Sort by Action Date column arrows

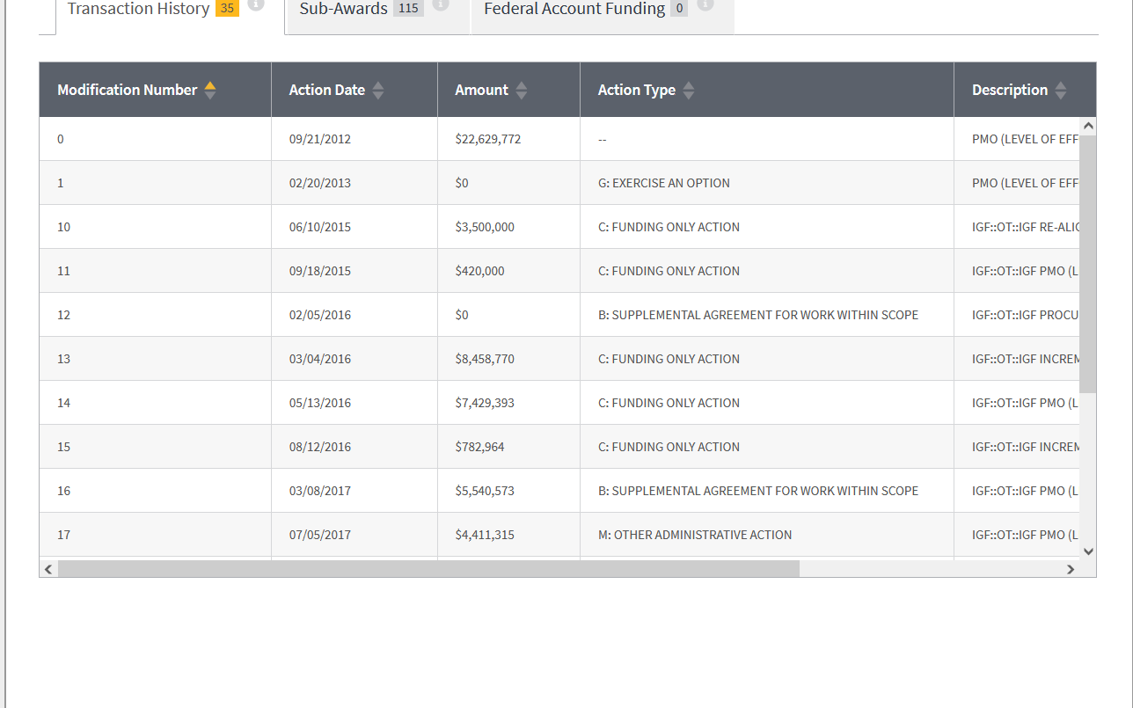(x=378, y=90)
